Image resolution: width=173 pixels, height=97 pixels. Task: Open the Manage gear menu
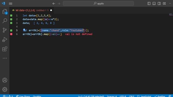click(5, 89)
